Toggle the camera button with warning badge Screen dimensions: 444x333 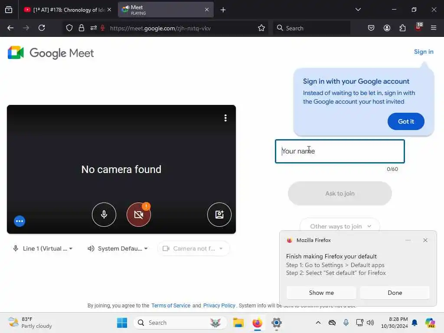139,215
